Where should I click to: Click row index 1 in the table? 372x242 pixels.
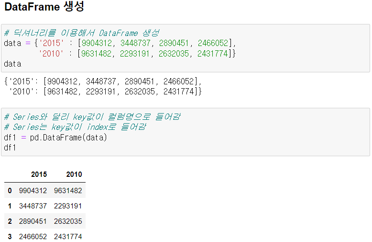tap(10, 206)
